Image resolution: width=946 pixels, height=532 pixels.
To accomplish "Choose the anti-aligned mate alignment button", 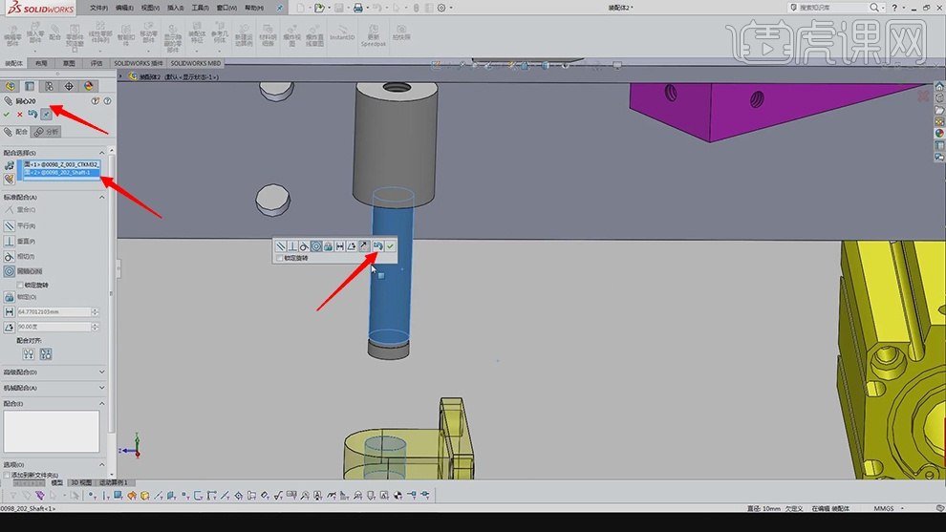I will coord(44,354).
